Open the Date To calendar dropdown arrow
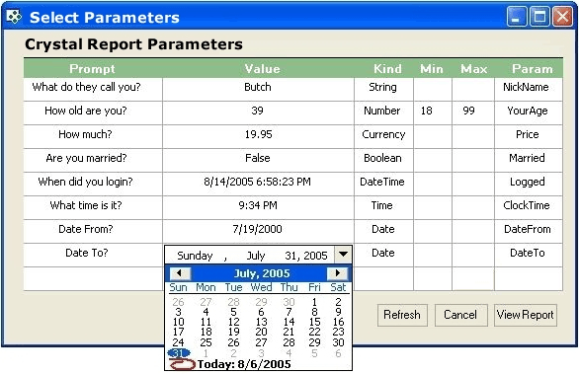 (343, 255)
